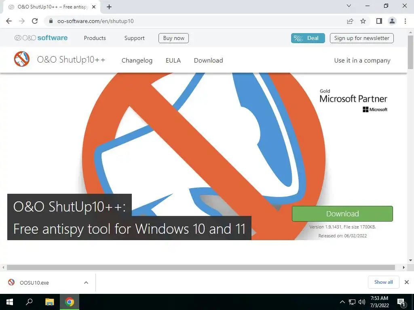Open File Explorer from the taskbar
Image resolution: width=414 pixels, height=310 pixels.
[49, 302]
